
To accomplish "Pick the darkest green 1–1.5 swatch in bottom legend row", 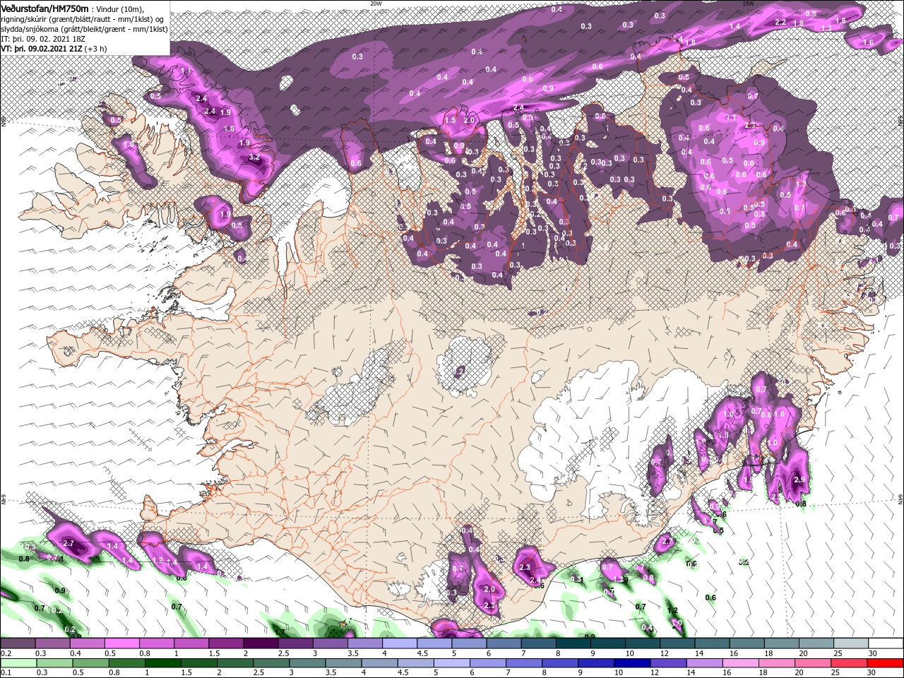I will 162,663.
